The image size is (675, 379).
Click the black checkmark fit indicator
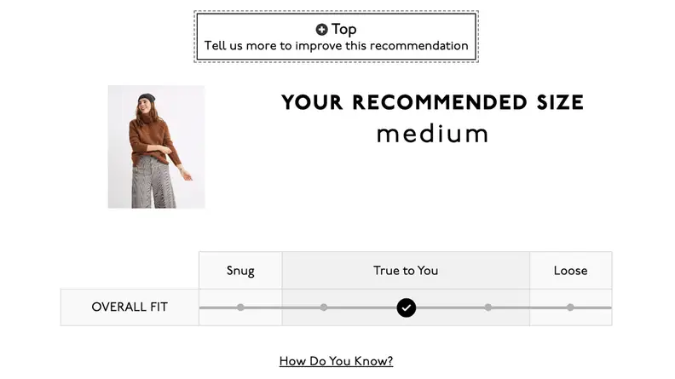[406, 307]
